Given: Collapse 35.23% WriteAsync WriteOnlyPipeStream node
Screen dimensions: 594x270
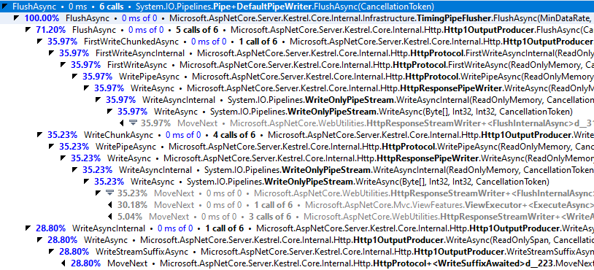Looking at the screenshot, I should (x=86, y=182).
